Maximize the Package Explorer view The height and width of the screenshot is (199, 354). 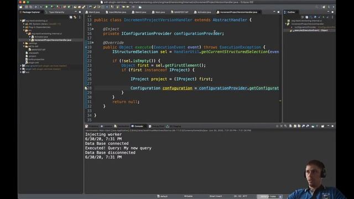80,12
